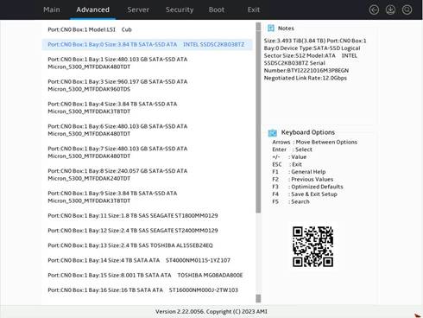Click the Negotiated Link Rate note line
Viewport: 423px width, 318px height.
click(x=306, y=78)
